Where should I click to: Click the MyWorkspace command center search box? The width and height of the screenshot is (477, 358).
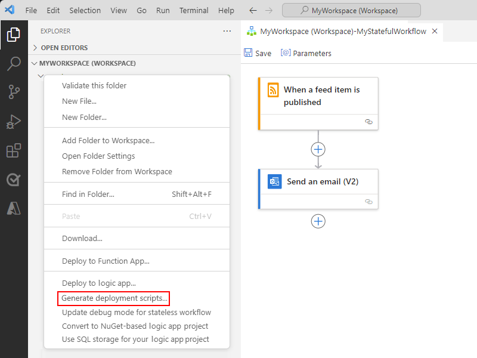click(351, 10)
